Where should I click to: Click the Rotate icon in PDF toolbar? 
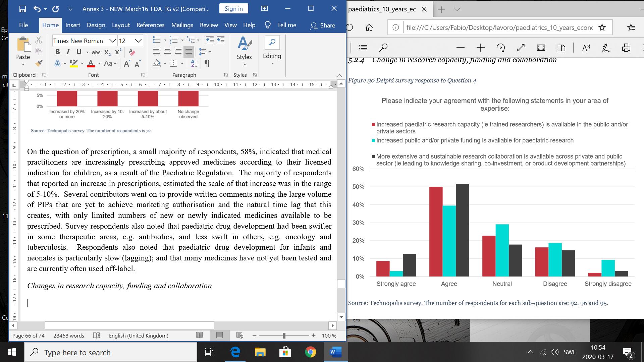click(x=500, y=48)
